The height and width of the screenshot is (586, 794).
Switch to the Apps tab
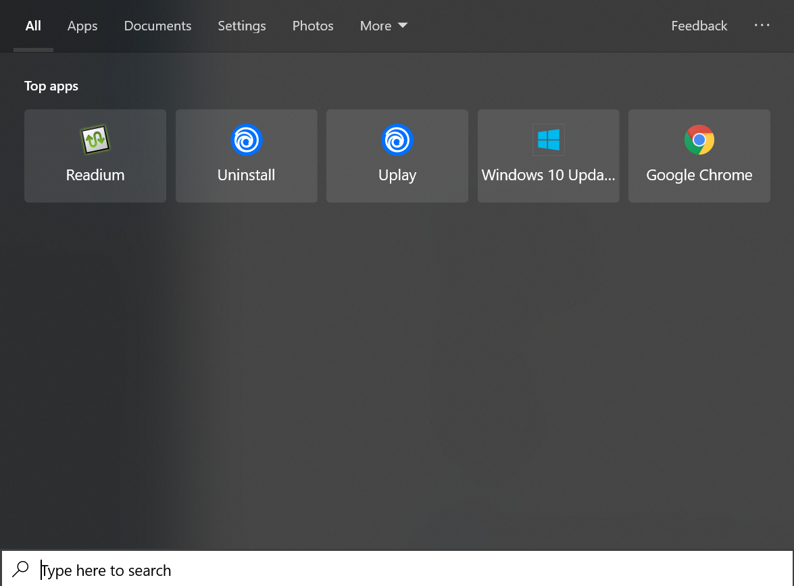(x=82, y=26)
